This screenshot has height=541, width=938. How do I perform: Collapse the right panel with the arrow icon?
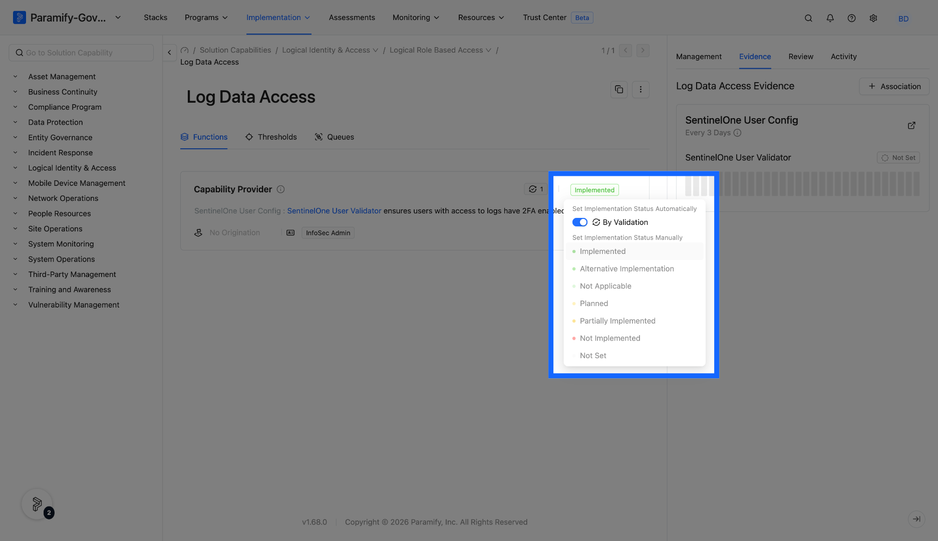916,519
